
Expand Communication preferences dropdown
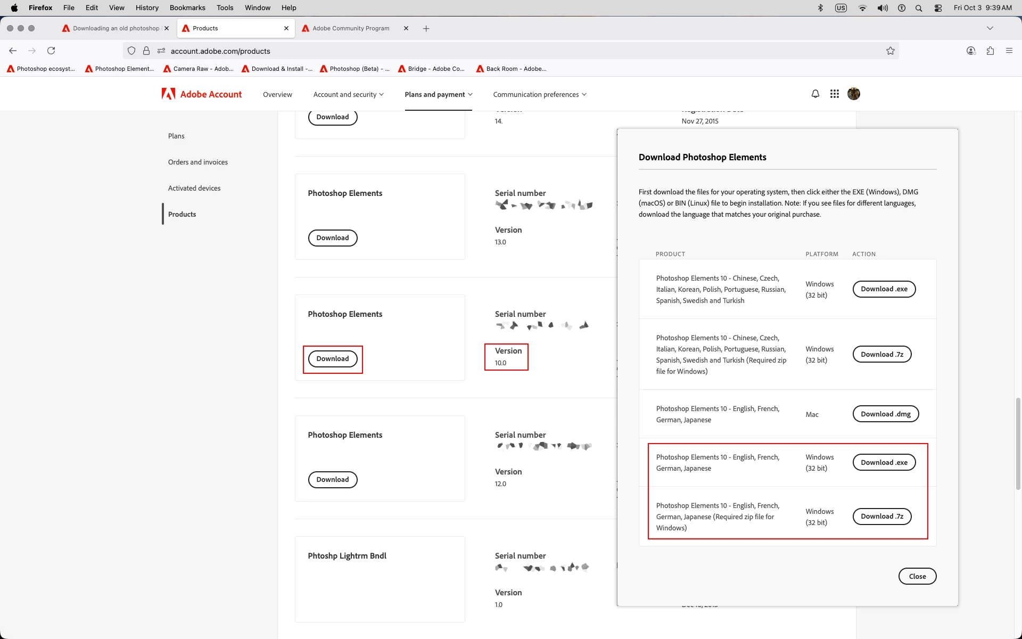[539, 94]
